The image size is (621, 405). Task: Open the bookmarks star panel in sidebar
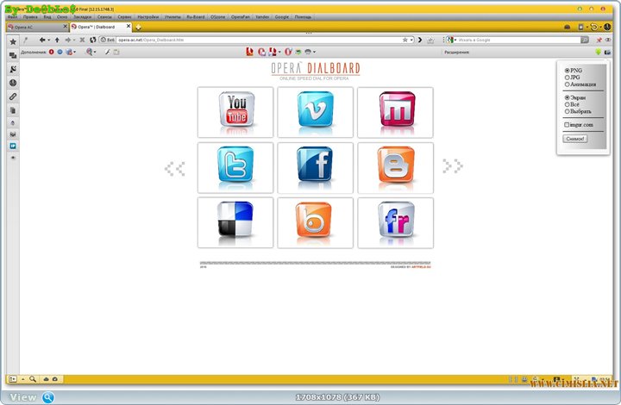(x=13, y=41)
